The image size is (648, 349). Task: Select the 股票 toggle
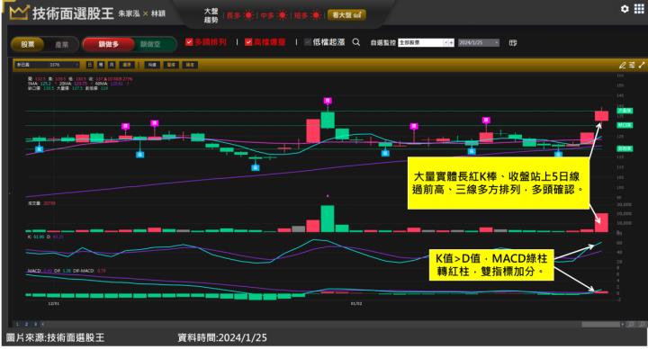point(28,44)
